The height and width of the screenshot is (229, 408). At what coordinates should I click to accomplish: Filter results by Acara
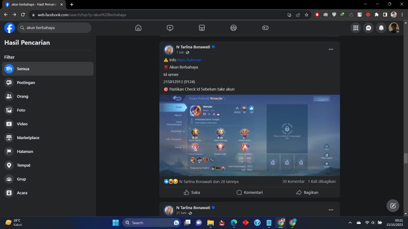[x=48, y=193]
